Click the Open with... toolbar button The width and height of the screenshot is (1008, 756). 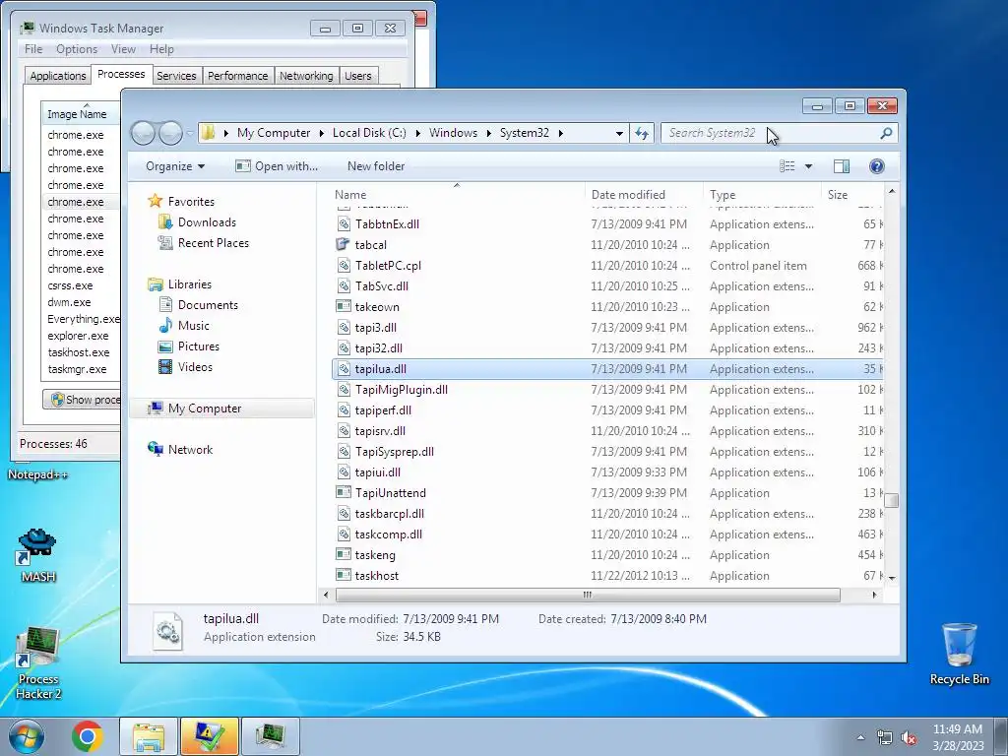pos(277,166)
